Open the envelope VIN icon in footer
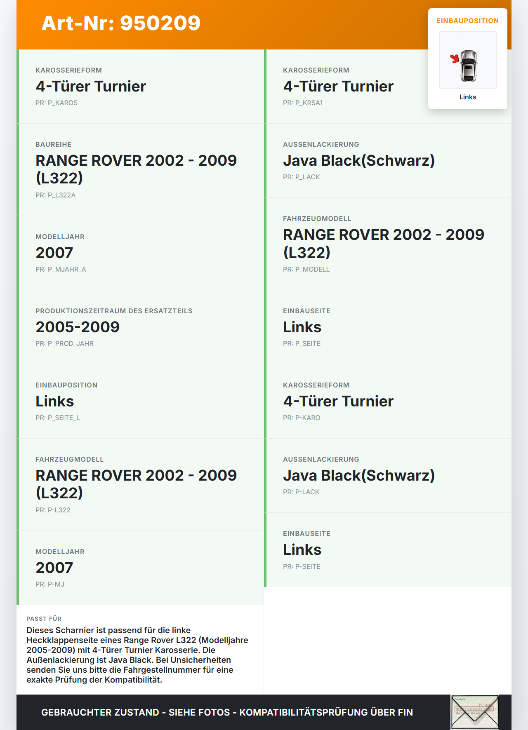The image size is (528, 730). (475, 712)
